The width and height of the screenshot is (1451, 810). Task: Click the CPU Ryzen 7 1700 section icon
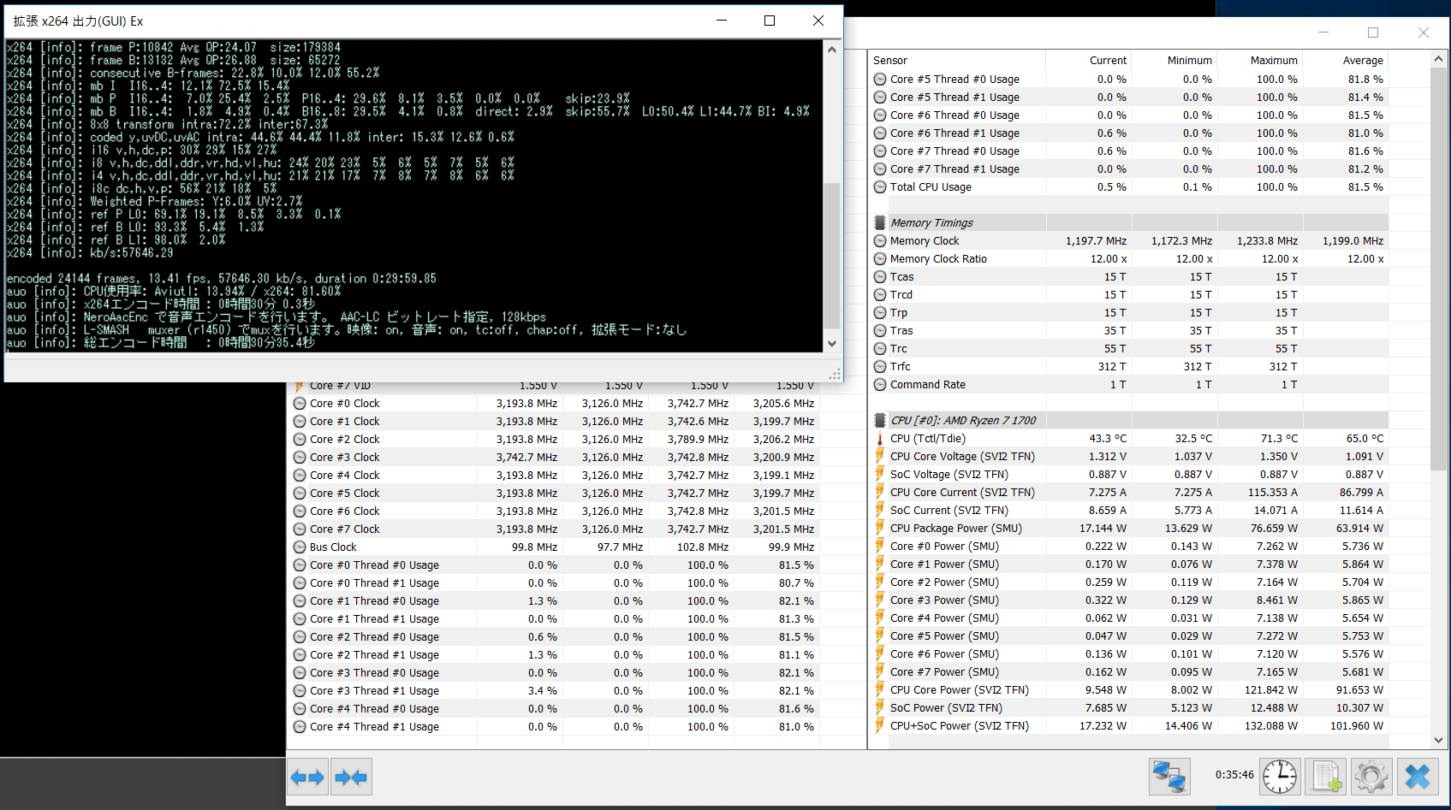click(879, 421)
